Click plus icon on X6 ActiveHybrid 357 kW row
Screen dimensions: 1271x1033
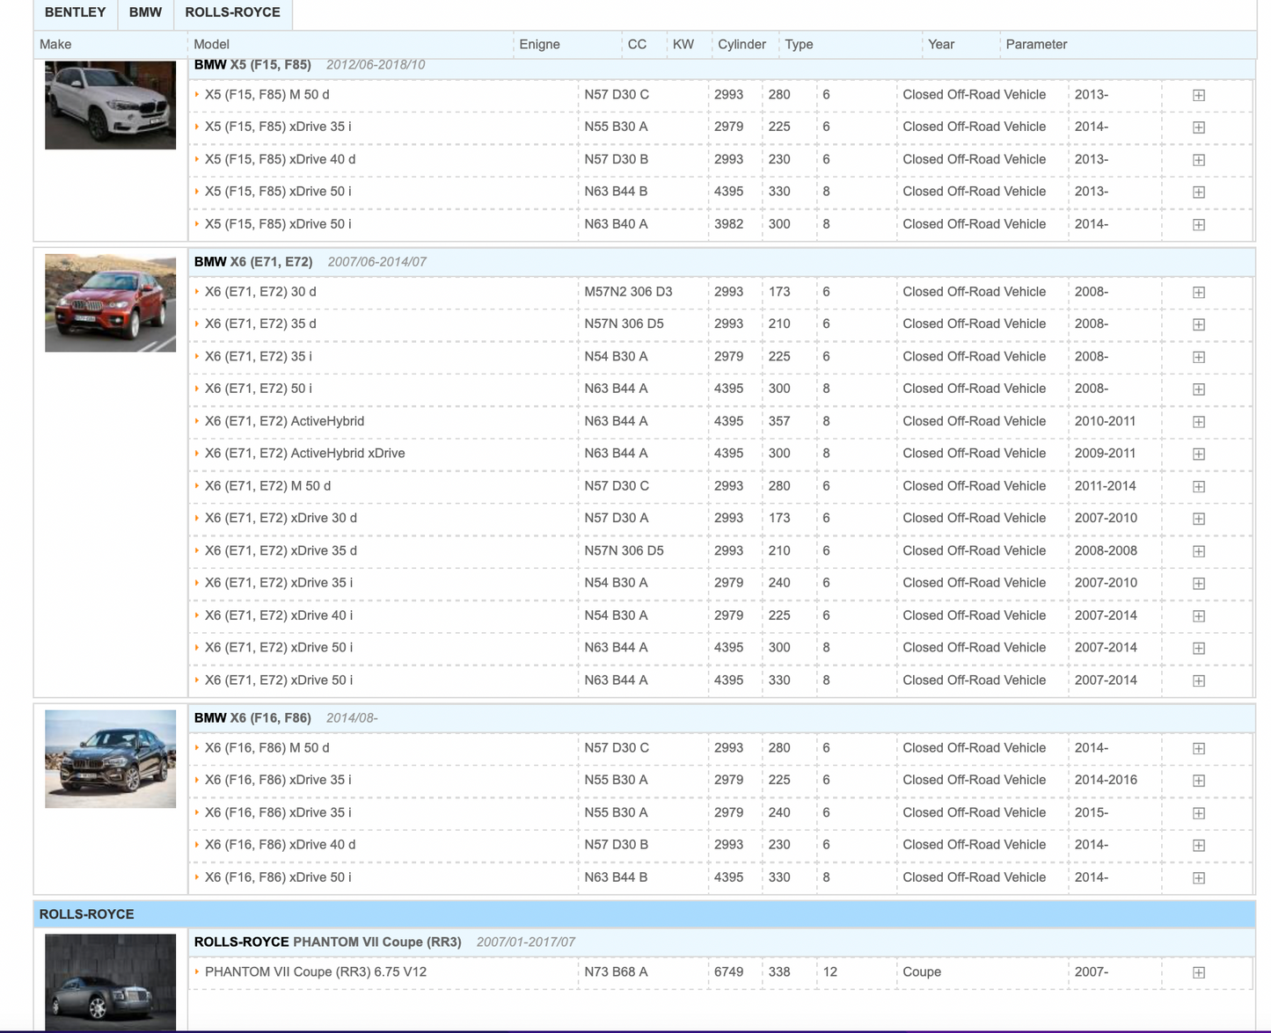(1199, 421)
